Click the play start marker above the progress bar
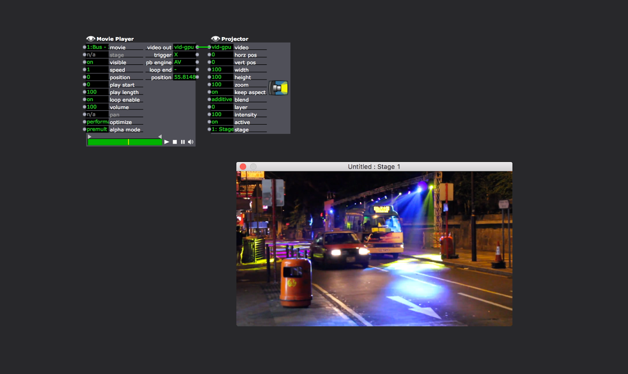 point(89,136)
